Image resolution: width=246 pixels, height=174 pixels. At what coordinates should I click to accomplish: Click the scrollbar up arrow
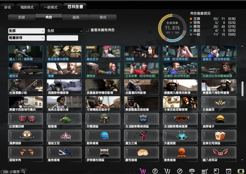[242, 46]
